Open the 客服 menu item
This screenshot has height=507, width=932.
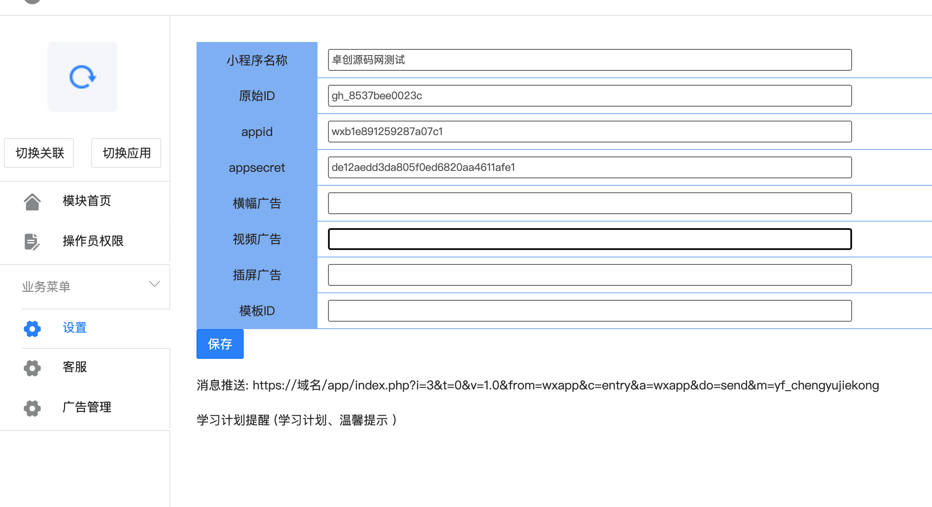pos(75,367)
